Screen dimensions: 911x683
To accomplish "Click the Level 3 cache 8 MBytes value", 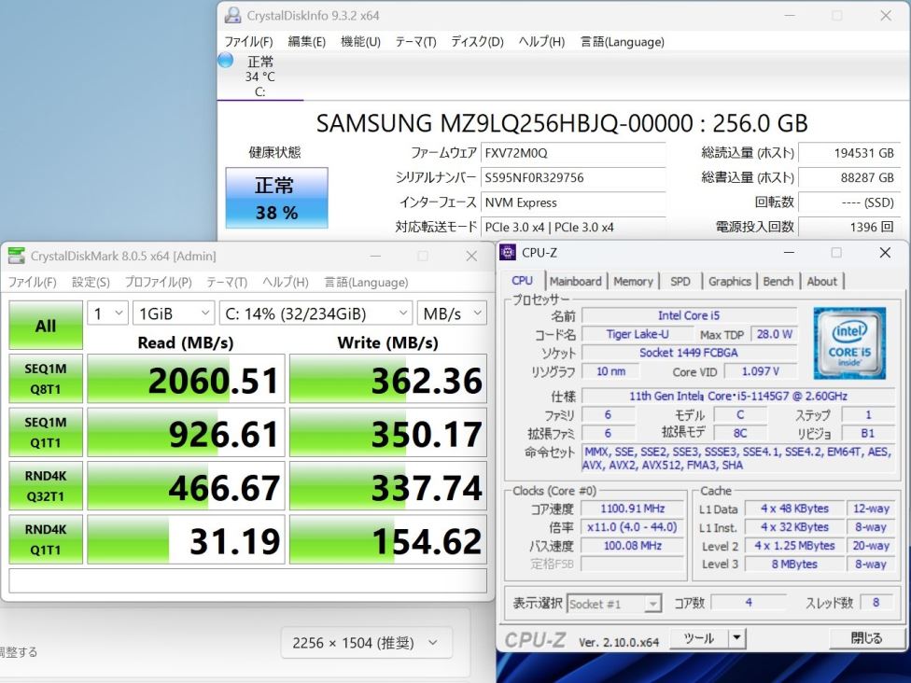I will [794, 564].
